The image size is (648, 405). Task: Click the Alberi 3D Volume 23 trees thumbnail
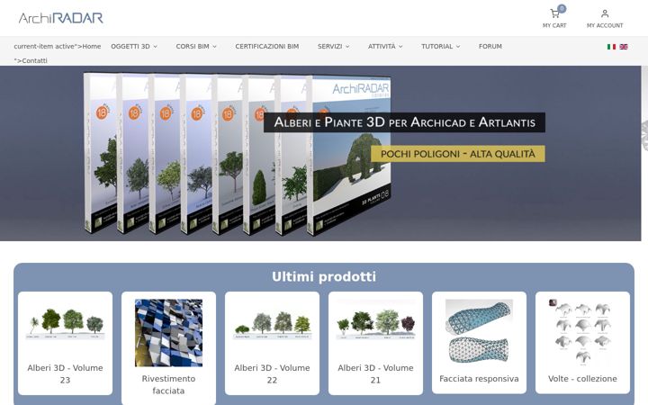(66, 324)
